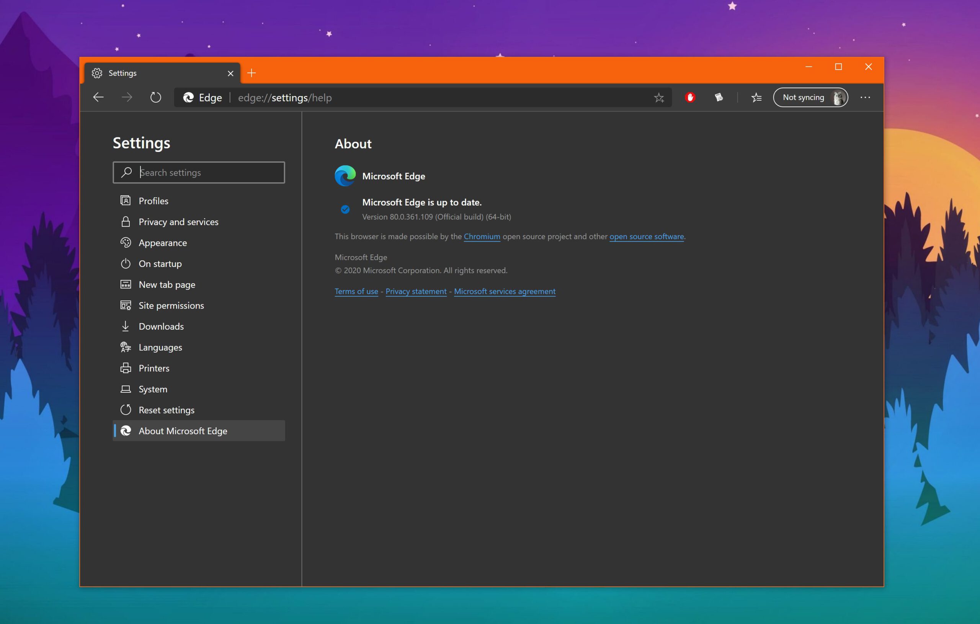
Task: Focus the Search settings field
Action: coord(199,173)
